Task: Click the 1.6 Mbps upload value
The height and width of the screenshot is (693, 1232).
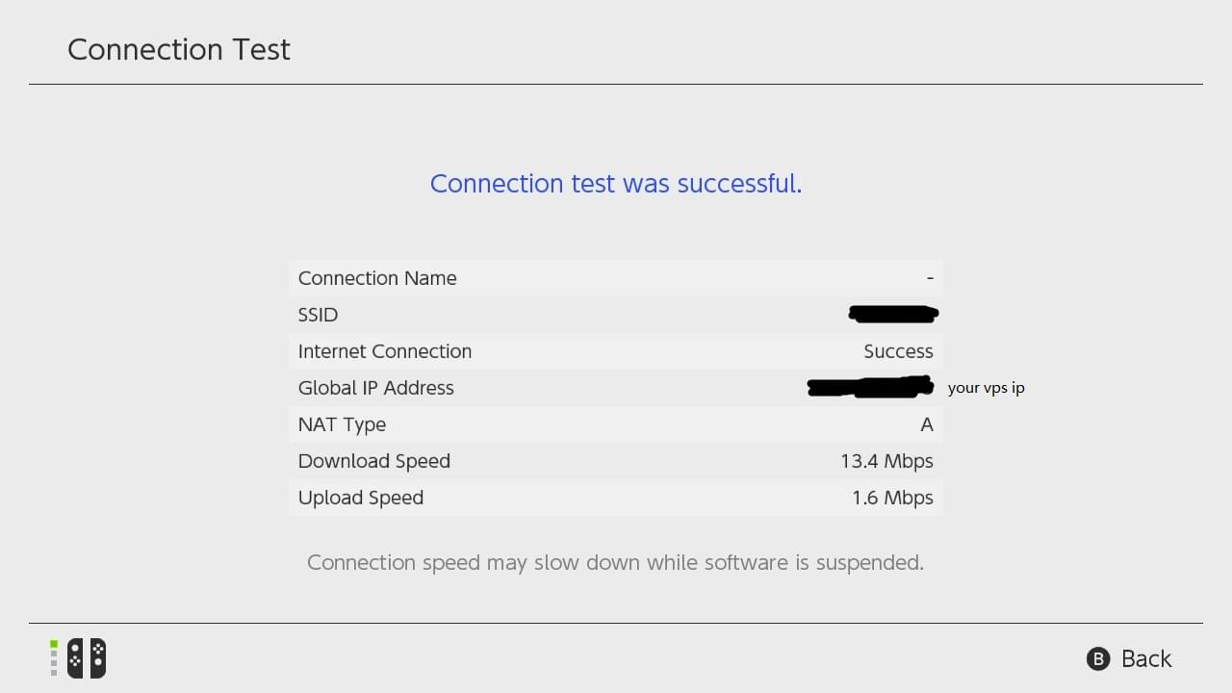Action: click(x=892, y=498)
